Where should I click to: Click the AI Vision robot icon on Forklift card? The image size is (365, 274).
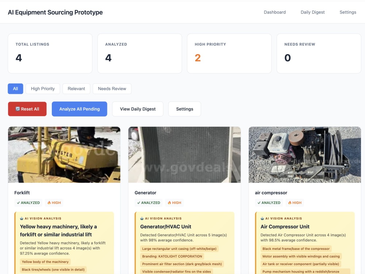coord(22,218)
